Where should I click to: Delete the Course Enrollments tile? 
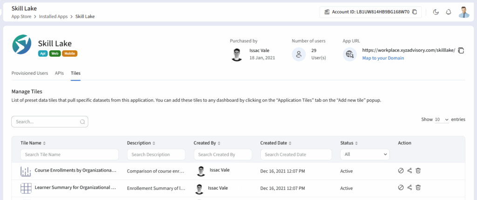point(418,171)
